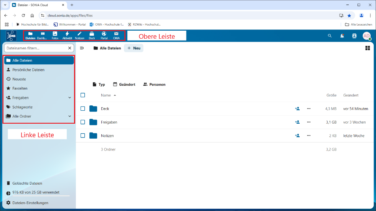Toggle the select-all checkbox in header

coord(82,95)
